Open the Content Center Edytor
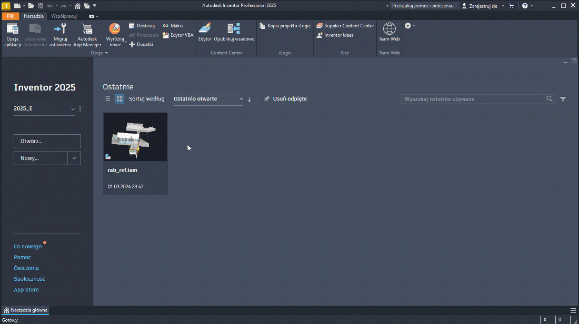Screen dimensions: 579x324 (x=205, y=32)
